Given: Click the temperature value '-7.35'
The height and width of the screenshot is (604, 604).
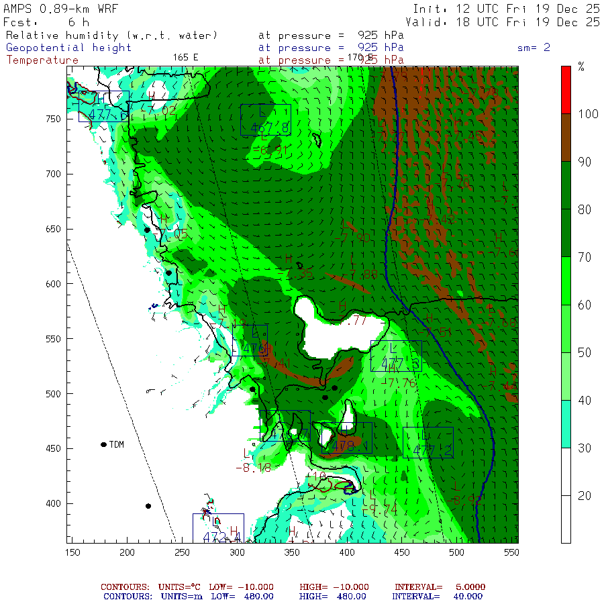Looking at the screenshot, I should [295, 274].
